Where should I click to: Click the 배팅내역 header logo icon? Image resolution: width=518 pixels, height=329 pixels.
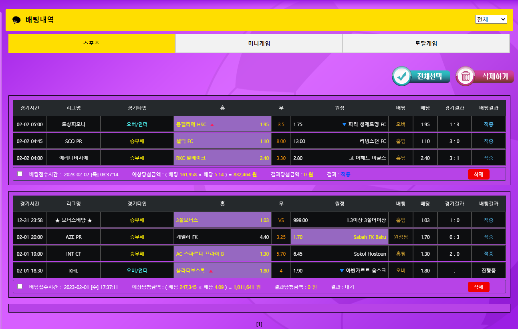16,20
